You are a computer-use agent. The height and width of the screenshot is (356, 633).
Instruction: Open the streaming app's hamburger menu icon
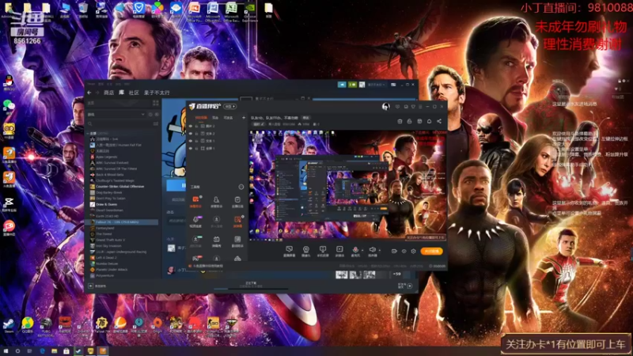coord(420,107)
